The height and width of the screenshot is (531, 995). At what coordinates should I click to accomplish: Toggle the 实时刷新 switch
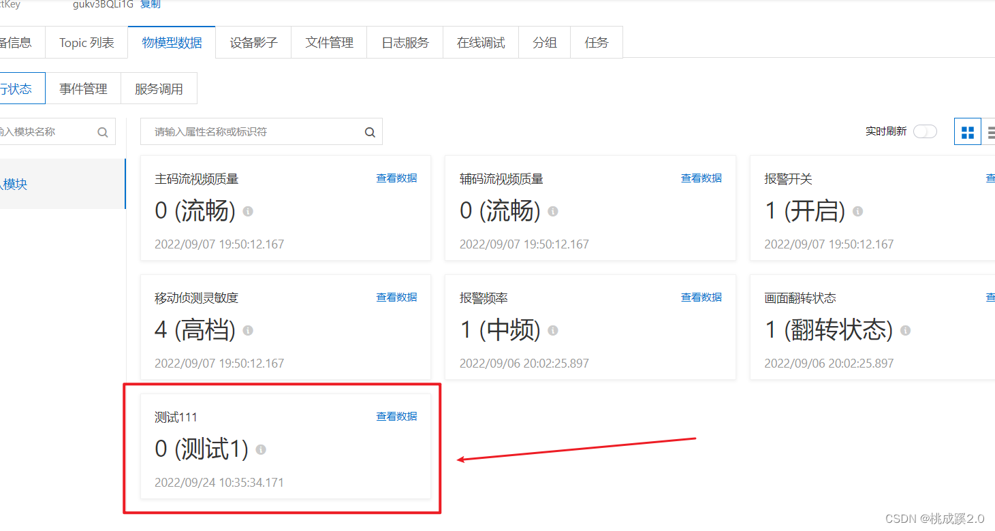[925, 131]
